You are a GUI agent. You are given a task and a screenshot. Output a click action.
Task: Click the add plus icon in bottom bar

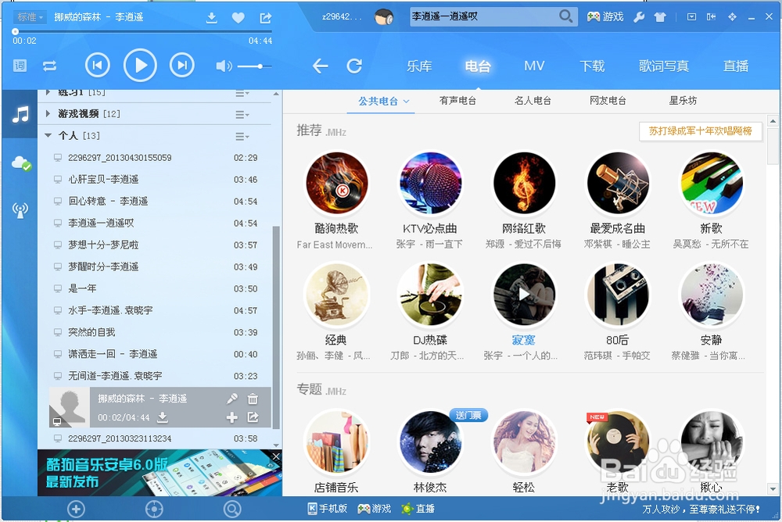coord(77,509)
